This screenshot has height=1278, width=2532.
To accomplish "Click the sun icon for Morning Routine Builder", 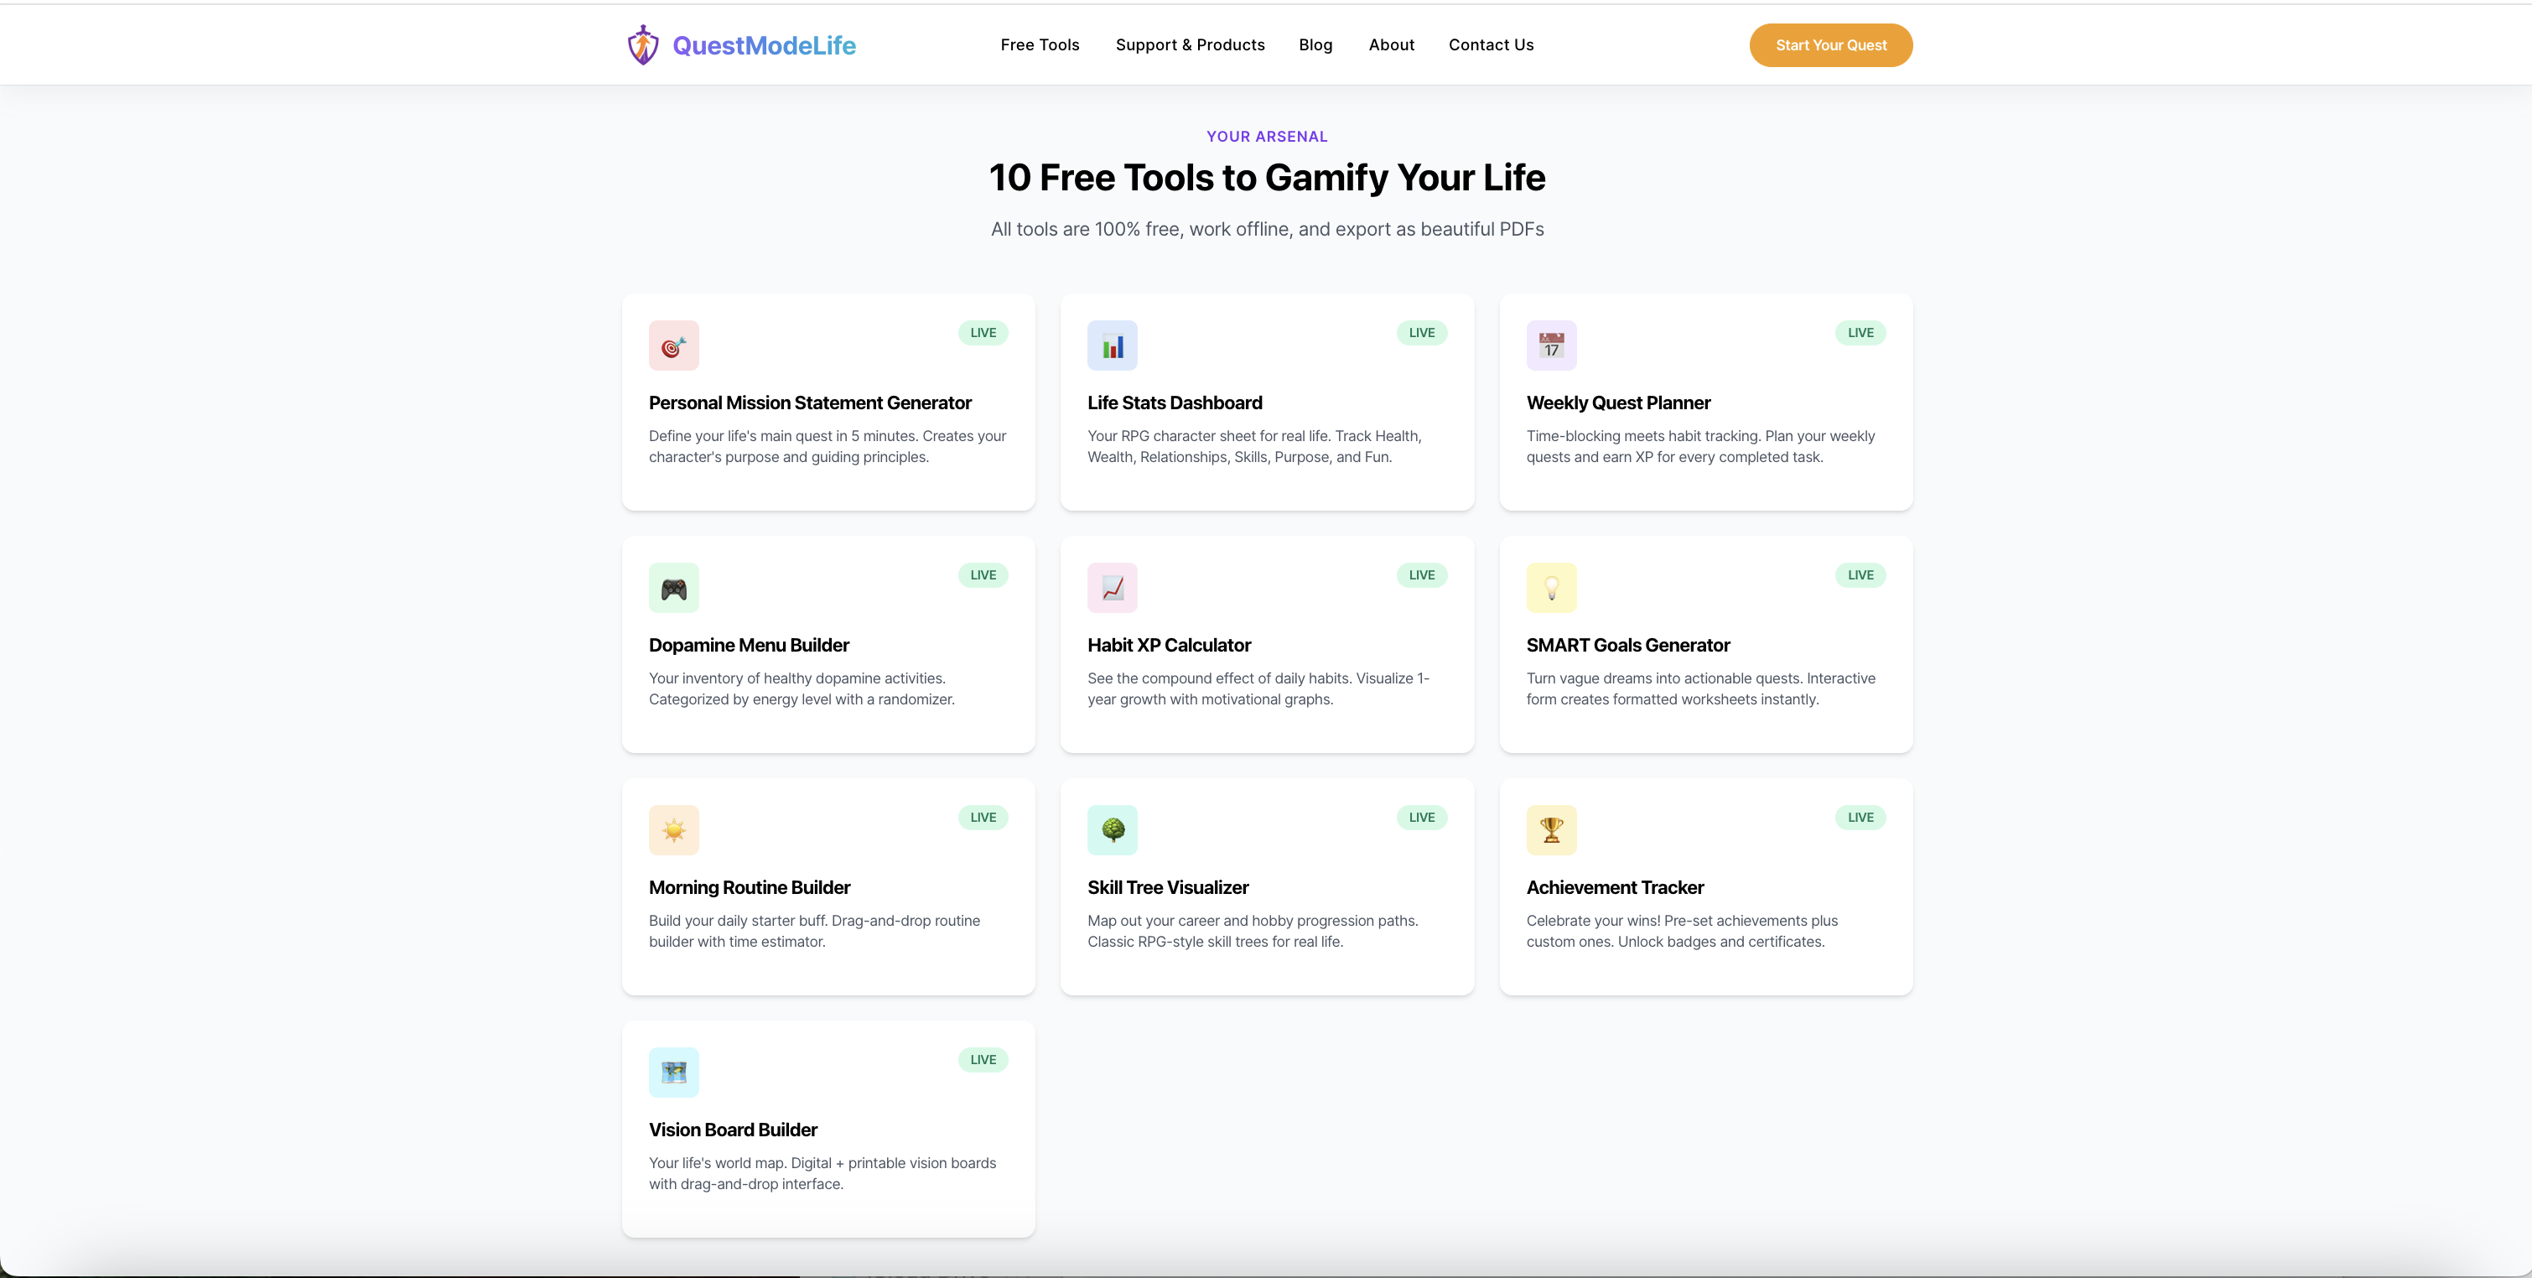I will pos(673,829).
